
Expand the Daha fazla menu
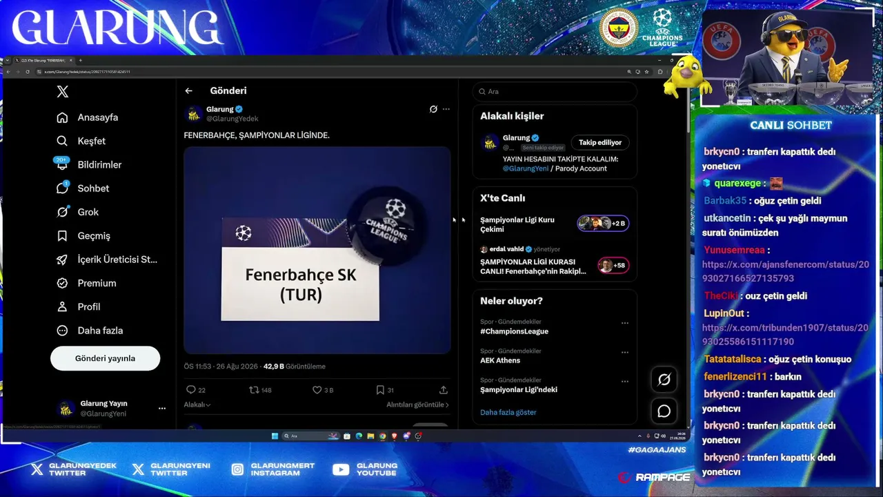pos(90,331)
